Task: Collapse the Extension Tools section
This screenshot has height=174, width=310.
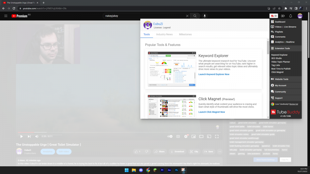Action: click(282, 48)
